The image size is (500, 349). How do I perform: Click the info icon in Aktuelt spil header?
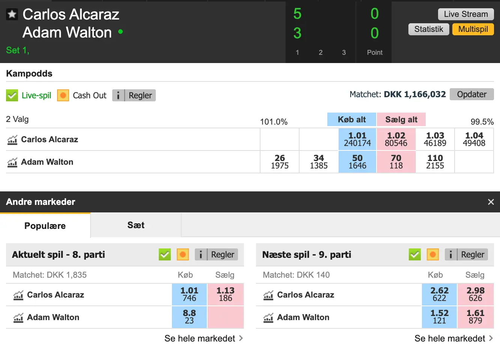pyautogui.click(x=201, y=254)
